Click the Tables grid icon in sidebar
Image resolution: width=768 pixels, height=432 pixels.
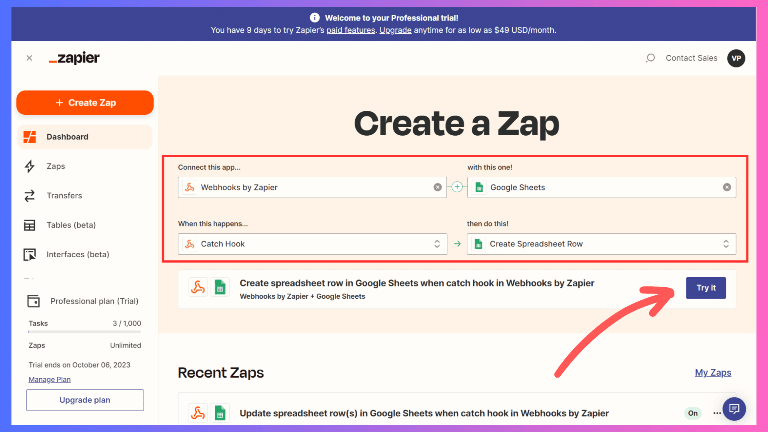pyautogui.click(x=30, y=225)
